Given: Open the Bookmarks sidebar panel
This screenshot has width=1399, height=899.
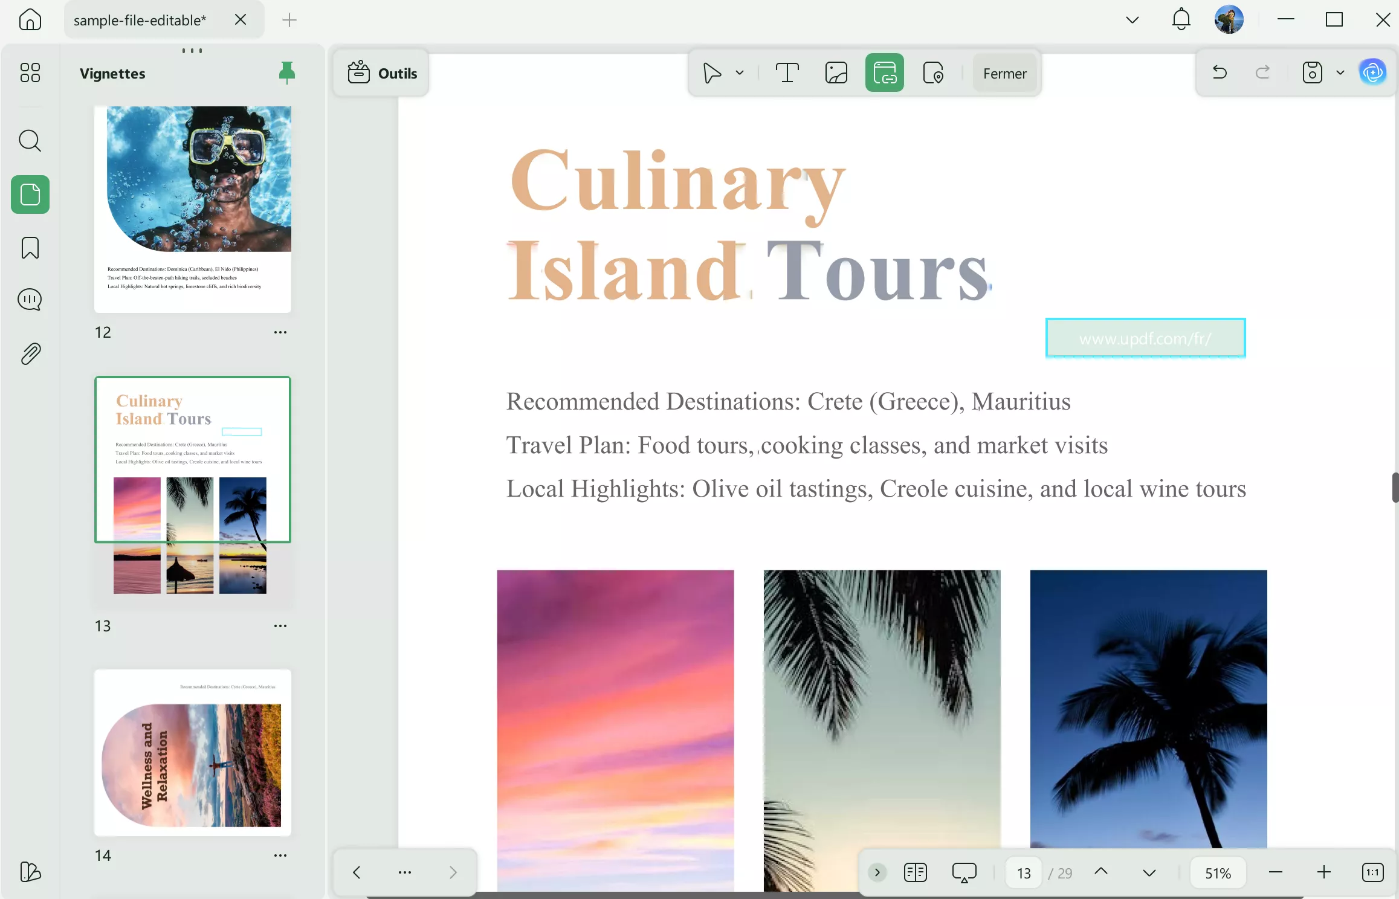Looking at the screenshot, I should pyautogui.click(x=30, y=248).
